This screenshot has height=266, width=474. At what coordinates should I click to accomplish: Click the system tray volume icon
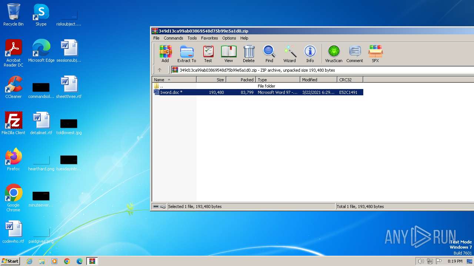(421, 261)
